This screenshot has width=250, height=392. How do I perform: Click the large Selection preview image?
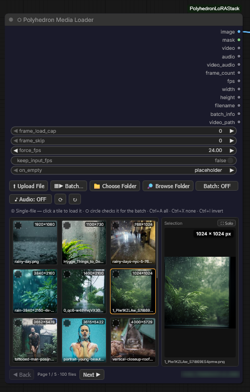coord(200,292)
